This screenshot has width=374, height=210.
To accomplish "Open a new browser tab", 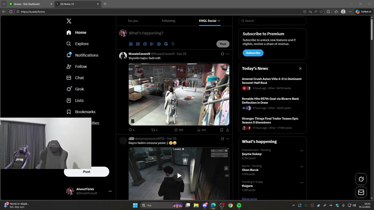I will point(105,4).
